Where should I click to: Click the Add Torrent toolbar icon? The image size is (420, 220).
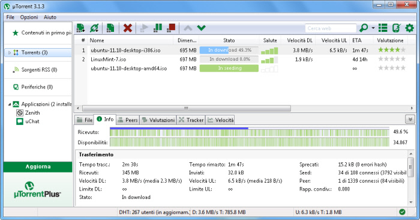80,28
